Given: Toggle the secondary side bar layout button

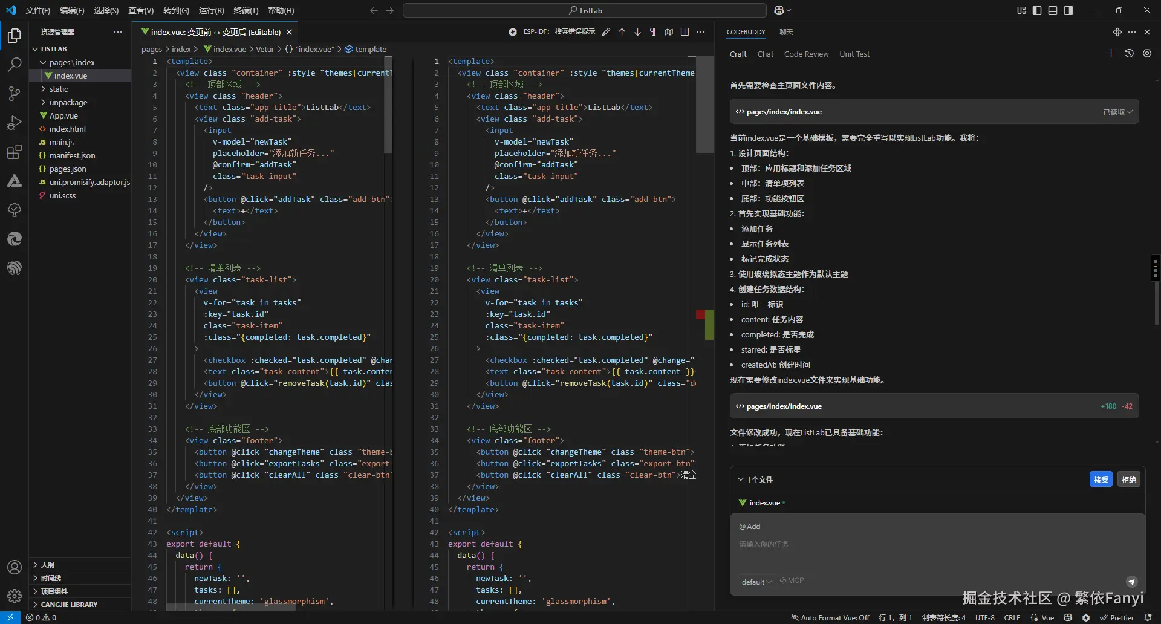Looking at the screenshot, I should pyautogui.click(x=1068, y=10).
